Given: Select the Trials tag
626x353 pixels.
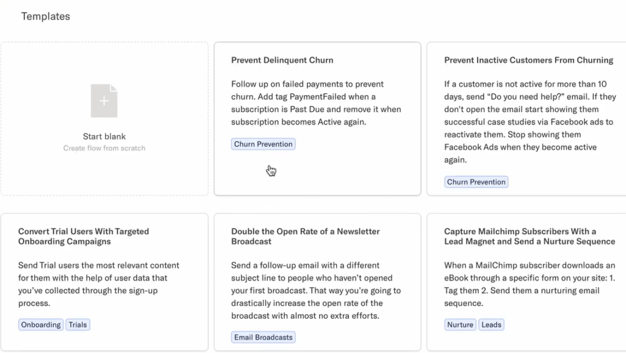Looking at the screenshot, I should 78,325.
